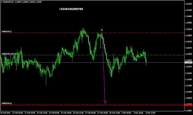Click the EURCHF,H1 chart title text
The height and width of the screenshot is (115, 193).
click(x=9, y=2)
